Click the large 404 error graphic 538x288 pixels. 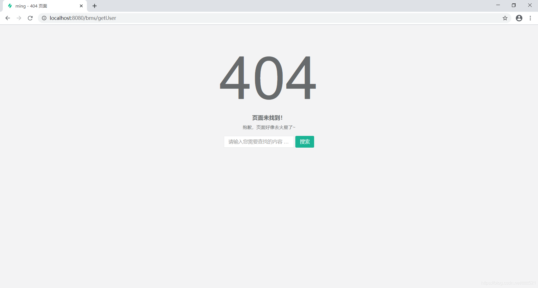coord(268,78)
